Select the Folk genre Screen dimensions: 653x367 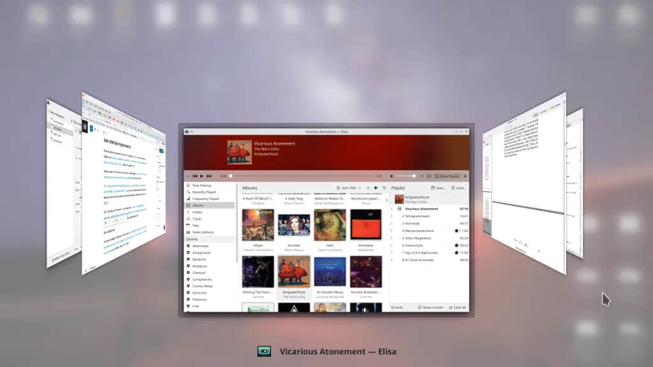tap(210, 306)
